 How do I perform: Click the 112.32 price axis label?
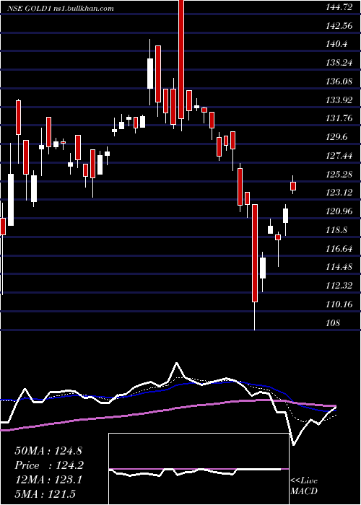coord(340,286)
